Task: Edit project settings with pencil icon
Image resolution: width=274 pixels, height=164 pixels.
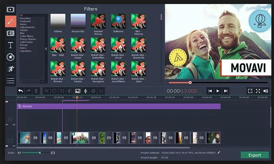Action: tap(219, 153)
